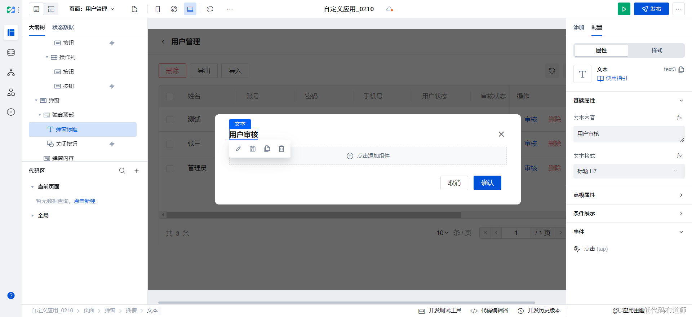
Task: Click the new page file icon
Action: (134, 9)
